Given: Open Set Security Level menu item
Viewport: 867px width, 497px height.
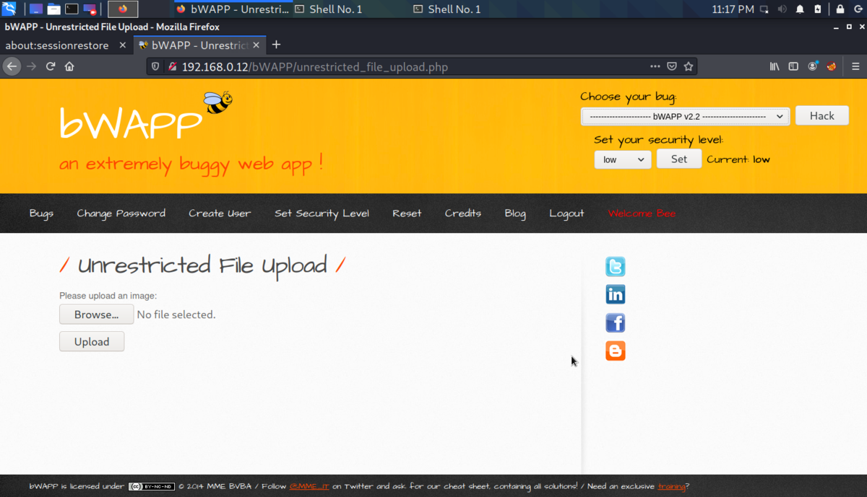Looking at the screenshot, I should pyautogui.click(x=322, y=214).
